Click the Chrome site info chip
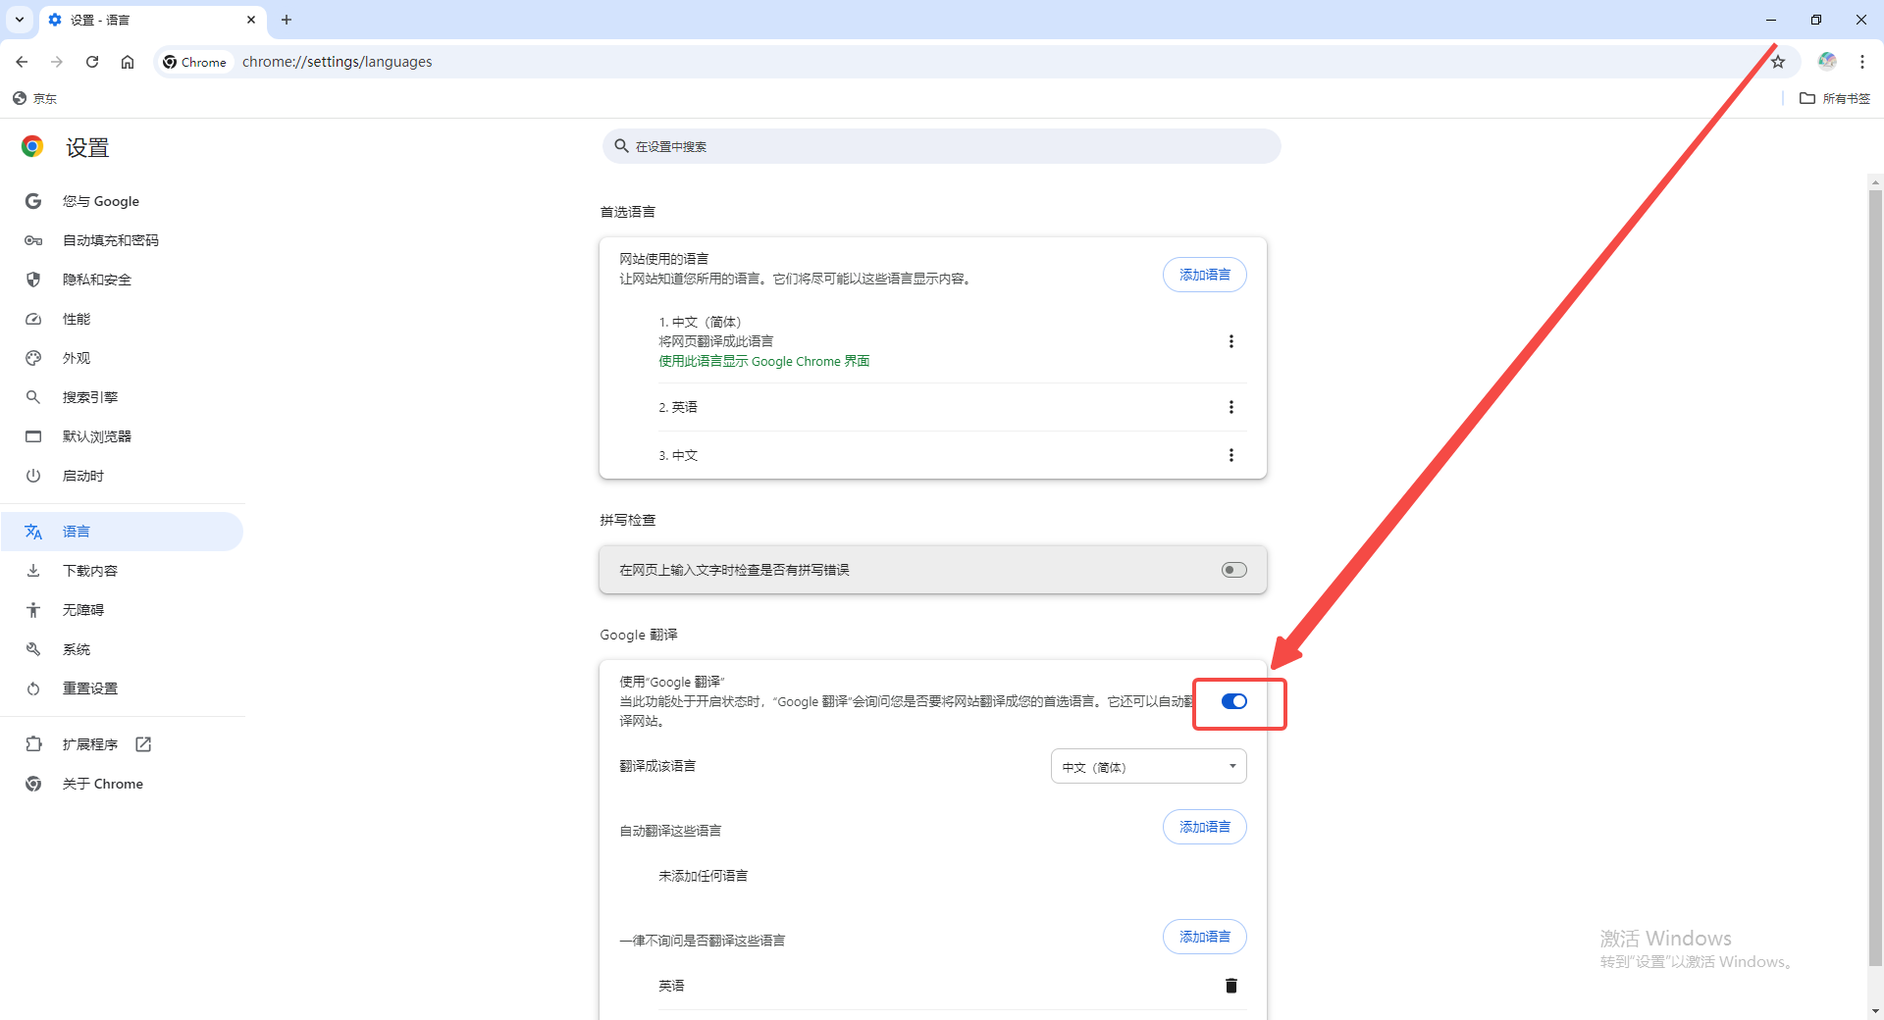1884x1020 pixels. point(194,62)
